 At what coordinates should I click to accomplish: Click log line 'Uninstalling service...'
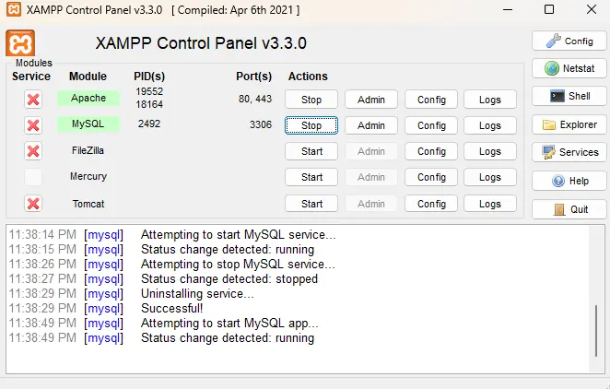pyautogui.click(x=197, y=294)
